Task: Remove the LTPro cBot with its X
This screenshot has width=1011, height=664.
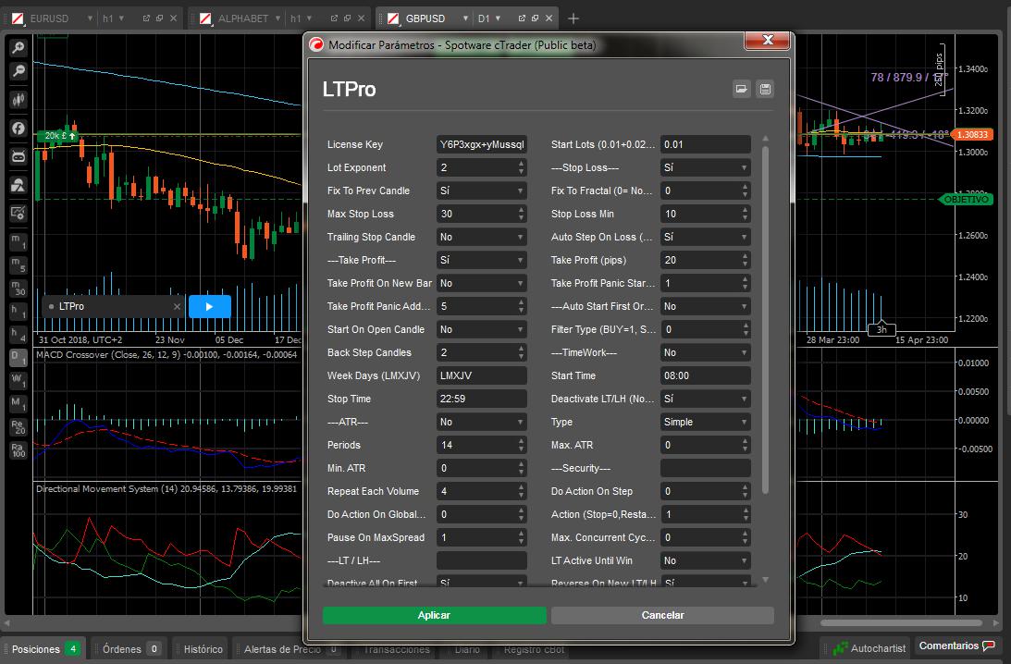Action: [x=177, y=306]
